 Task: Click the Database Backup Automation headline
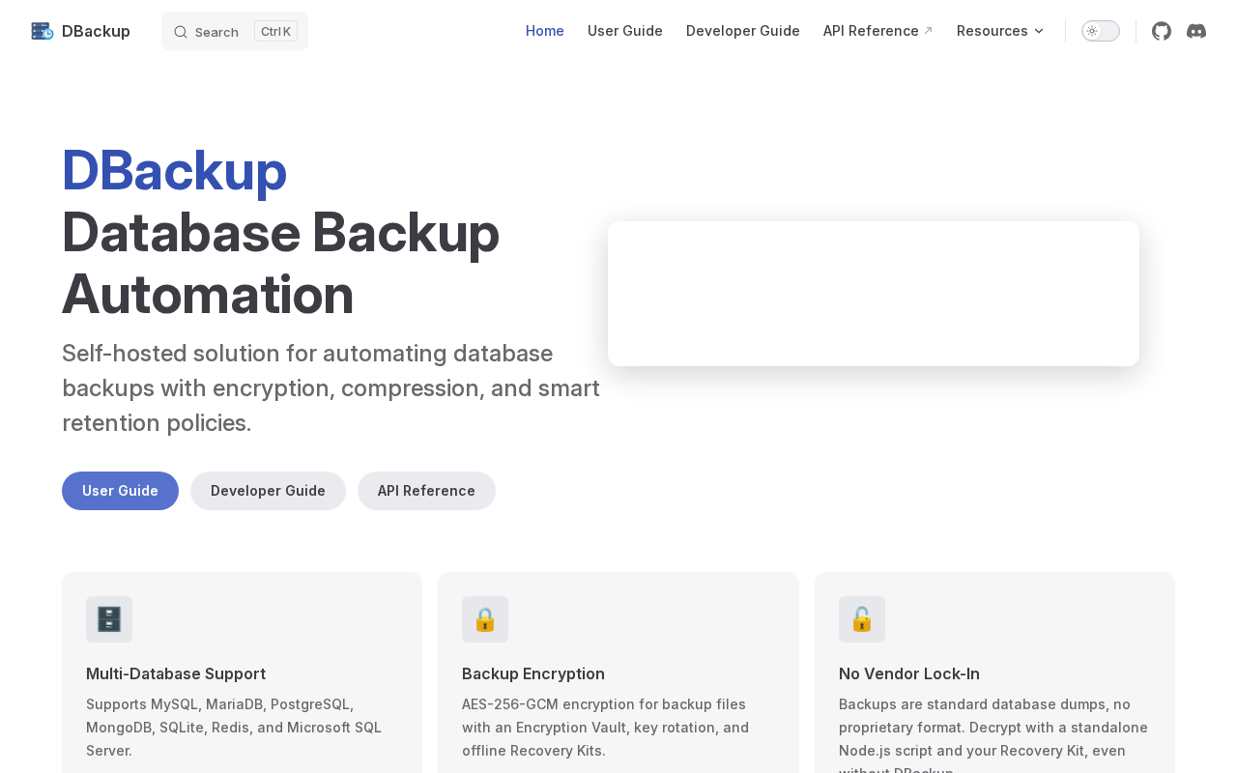click(280, 263)
